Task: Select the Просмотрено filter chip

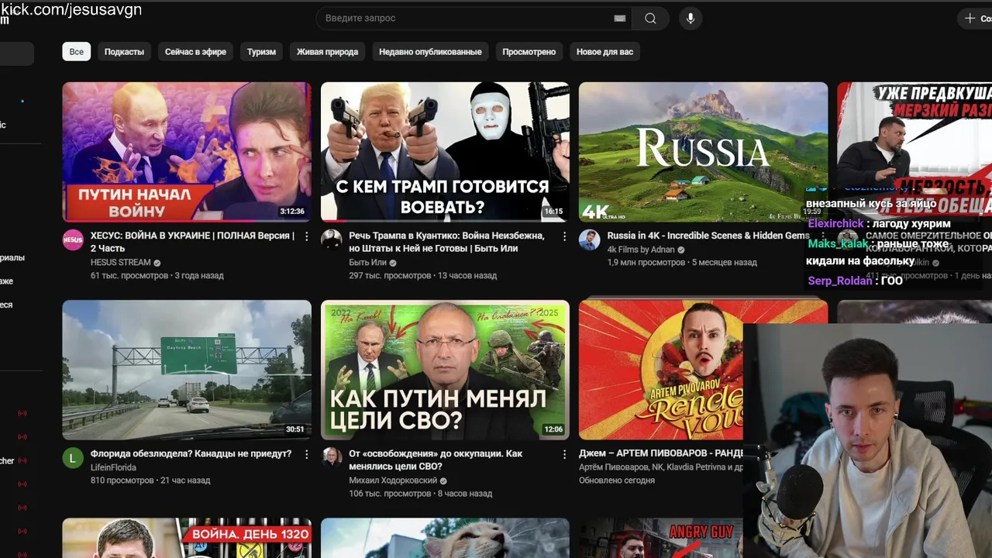Action: pos(529,52)
